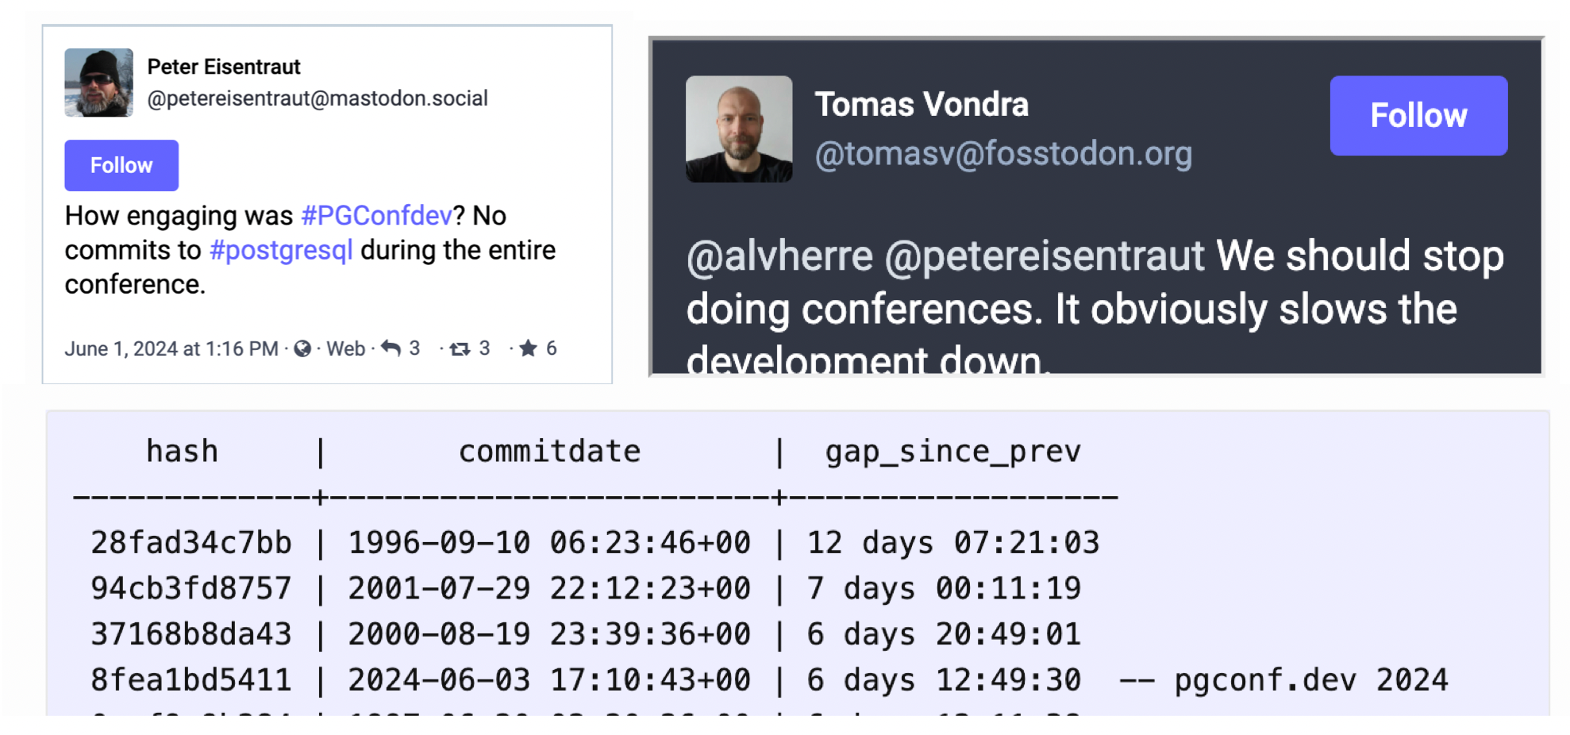Screen dimensions: 1570x735
Task: Open the #PGConfdev hashtag link
Action: pos(376,215)
